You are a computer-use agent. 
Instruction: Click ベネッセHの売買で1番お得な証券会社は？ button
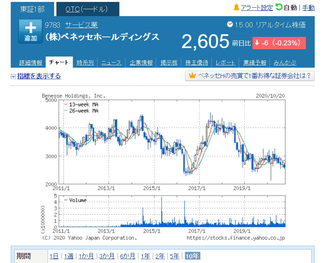tap(250, 76)
